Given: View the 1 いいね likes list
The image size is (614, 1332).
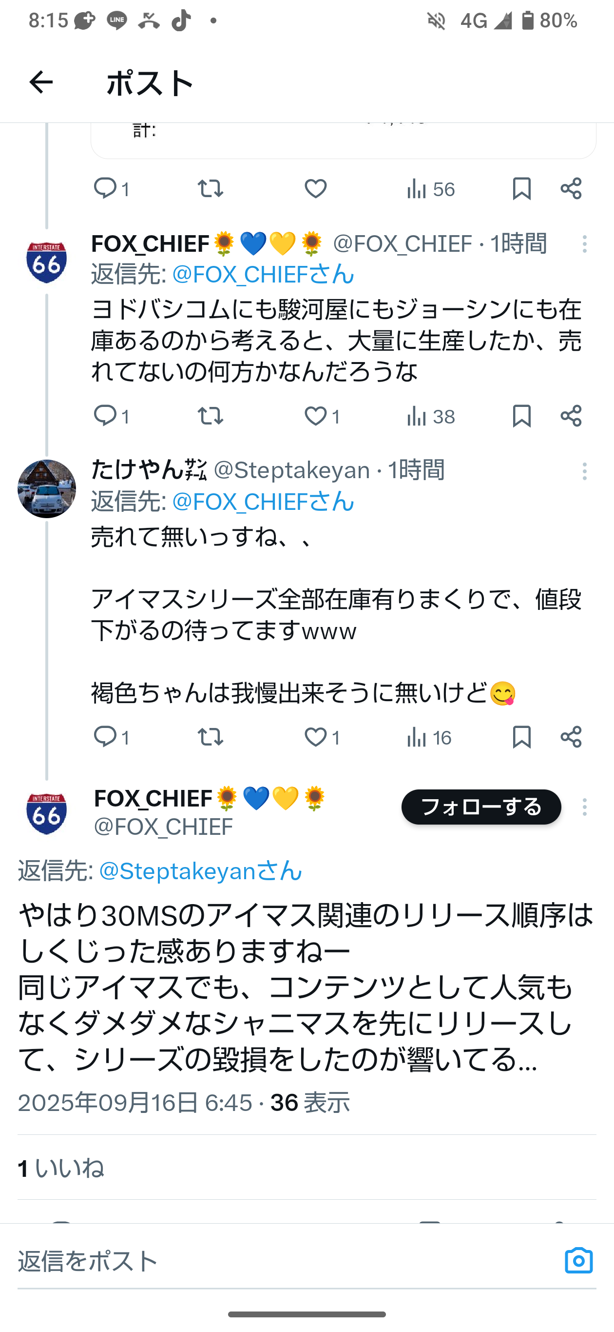Looking at the screenshot, I should (61, 1168).
